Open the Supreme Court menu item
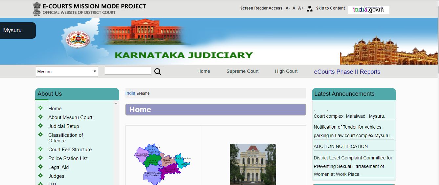 pyautogui.click(x=242, y=71)
